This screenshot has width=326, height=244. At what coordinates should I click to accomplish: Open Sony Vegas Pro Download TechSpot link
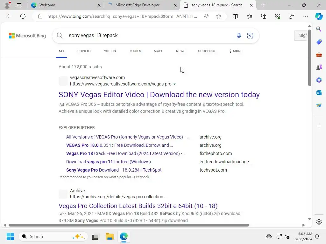(x=114, y=170)
